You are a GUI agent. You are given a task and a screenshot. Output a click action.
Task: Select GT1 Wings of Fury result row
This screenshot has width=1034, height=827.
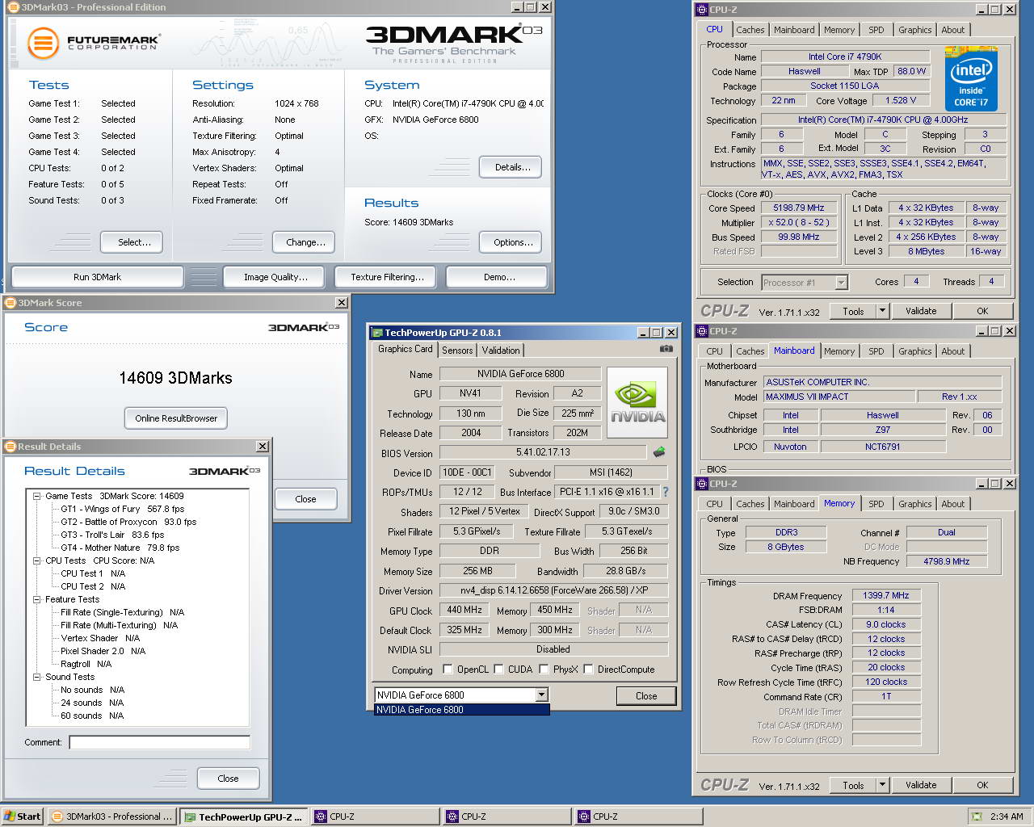click(x=123, y=509)
